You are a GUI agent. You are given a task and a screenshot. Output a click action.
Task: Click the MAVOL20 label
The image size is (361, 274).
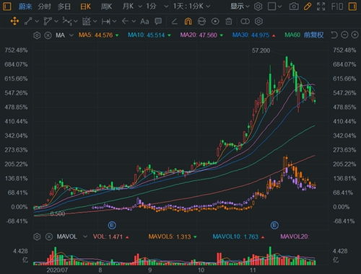pos(295,237)
